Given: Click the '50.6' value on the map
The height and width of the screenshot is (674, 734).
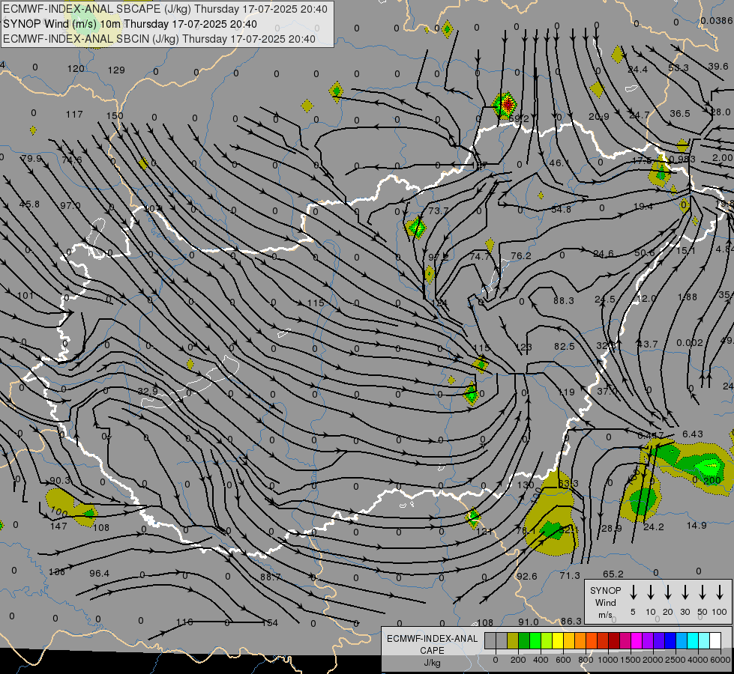Looking at the screenshot, I should [x=645, y=252].
